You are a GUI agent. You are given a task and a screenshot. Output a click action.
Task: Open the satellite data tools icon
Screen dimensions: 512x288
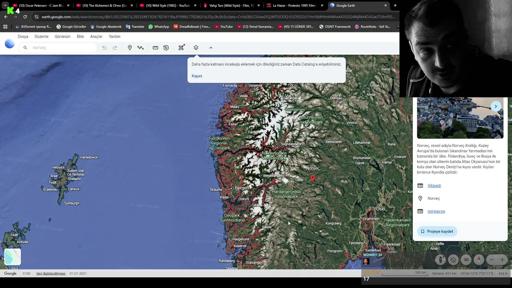tap(181, 47)
